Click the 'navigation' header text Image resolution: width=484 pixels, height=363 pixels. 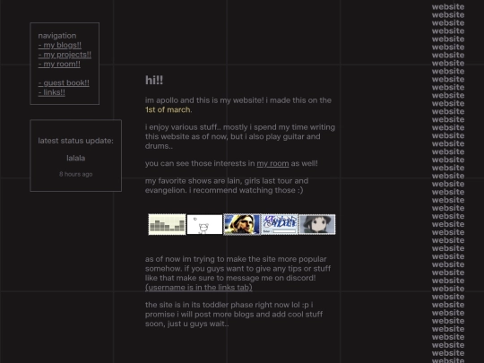point(57,36)
